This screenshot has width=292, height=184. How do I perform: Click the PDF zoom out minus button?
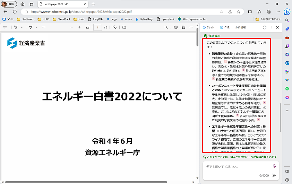71,27
